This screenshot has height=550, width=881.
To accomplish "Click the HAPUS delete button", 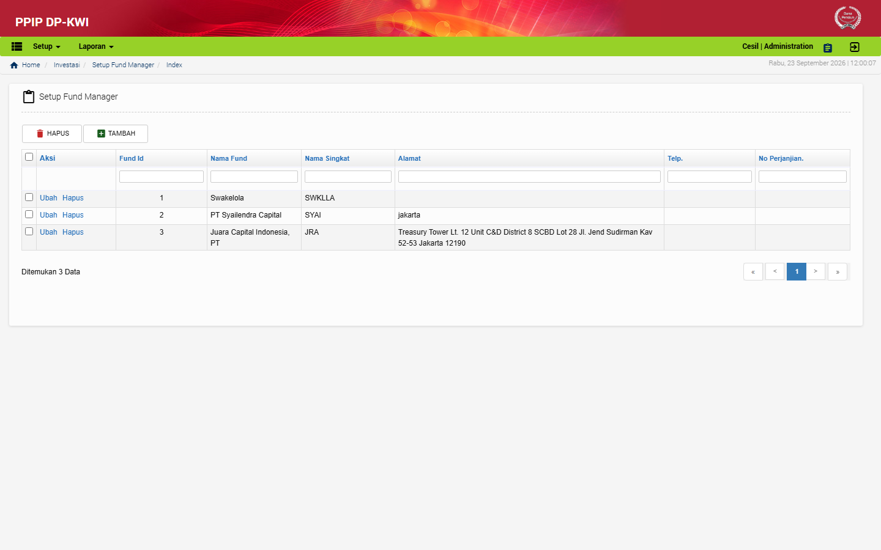I will [x=52, y=134].
